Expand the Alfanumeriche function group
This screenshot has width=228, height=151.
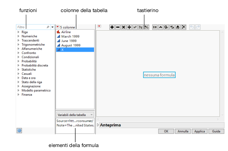pyautogui.click(x=18, y=49)
